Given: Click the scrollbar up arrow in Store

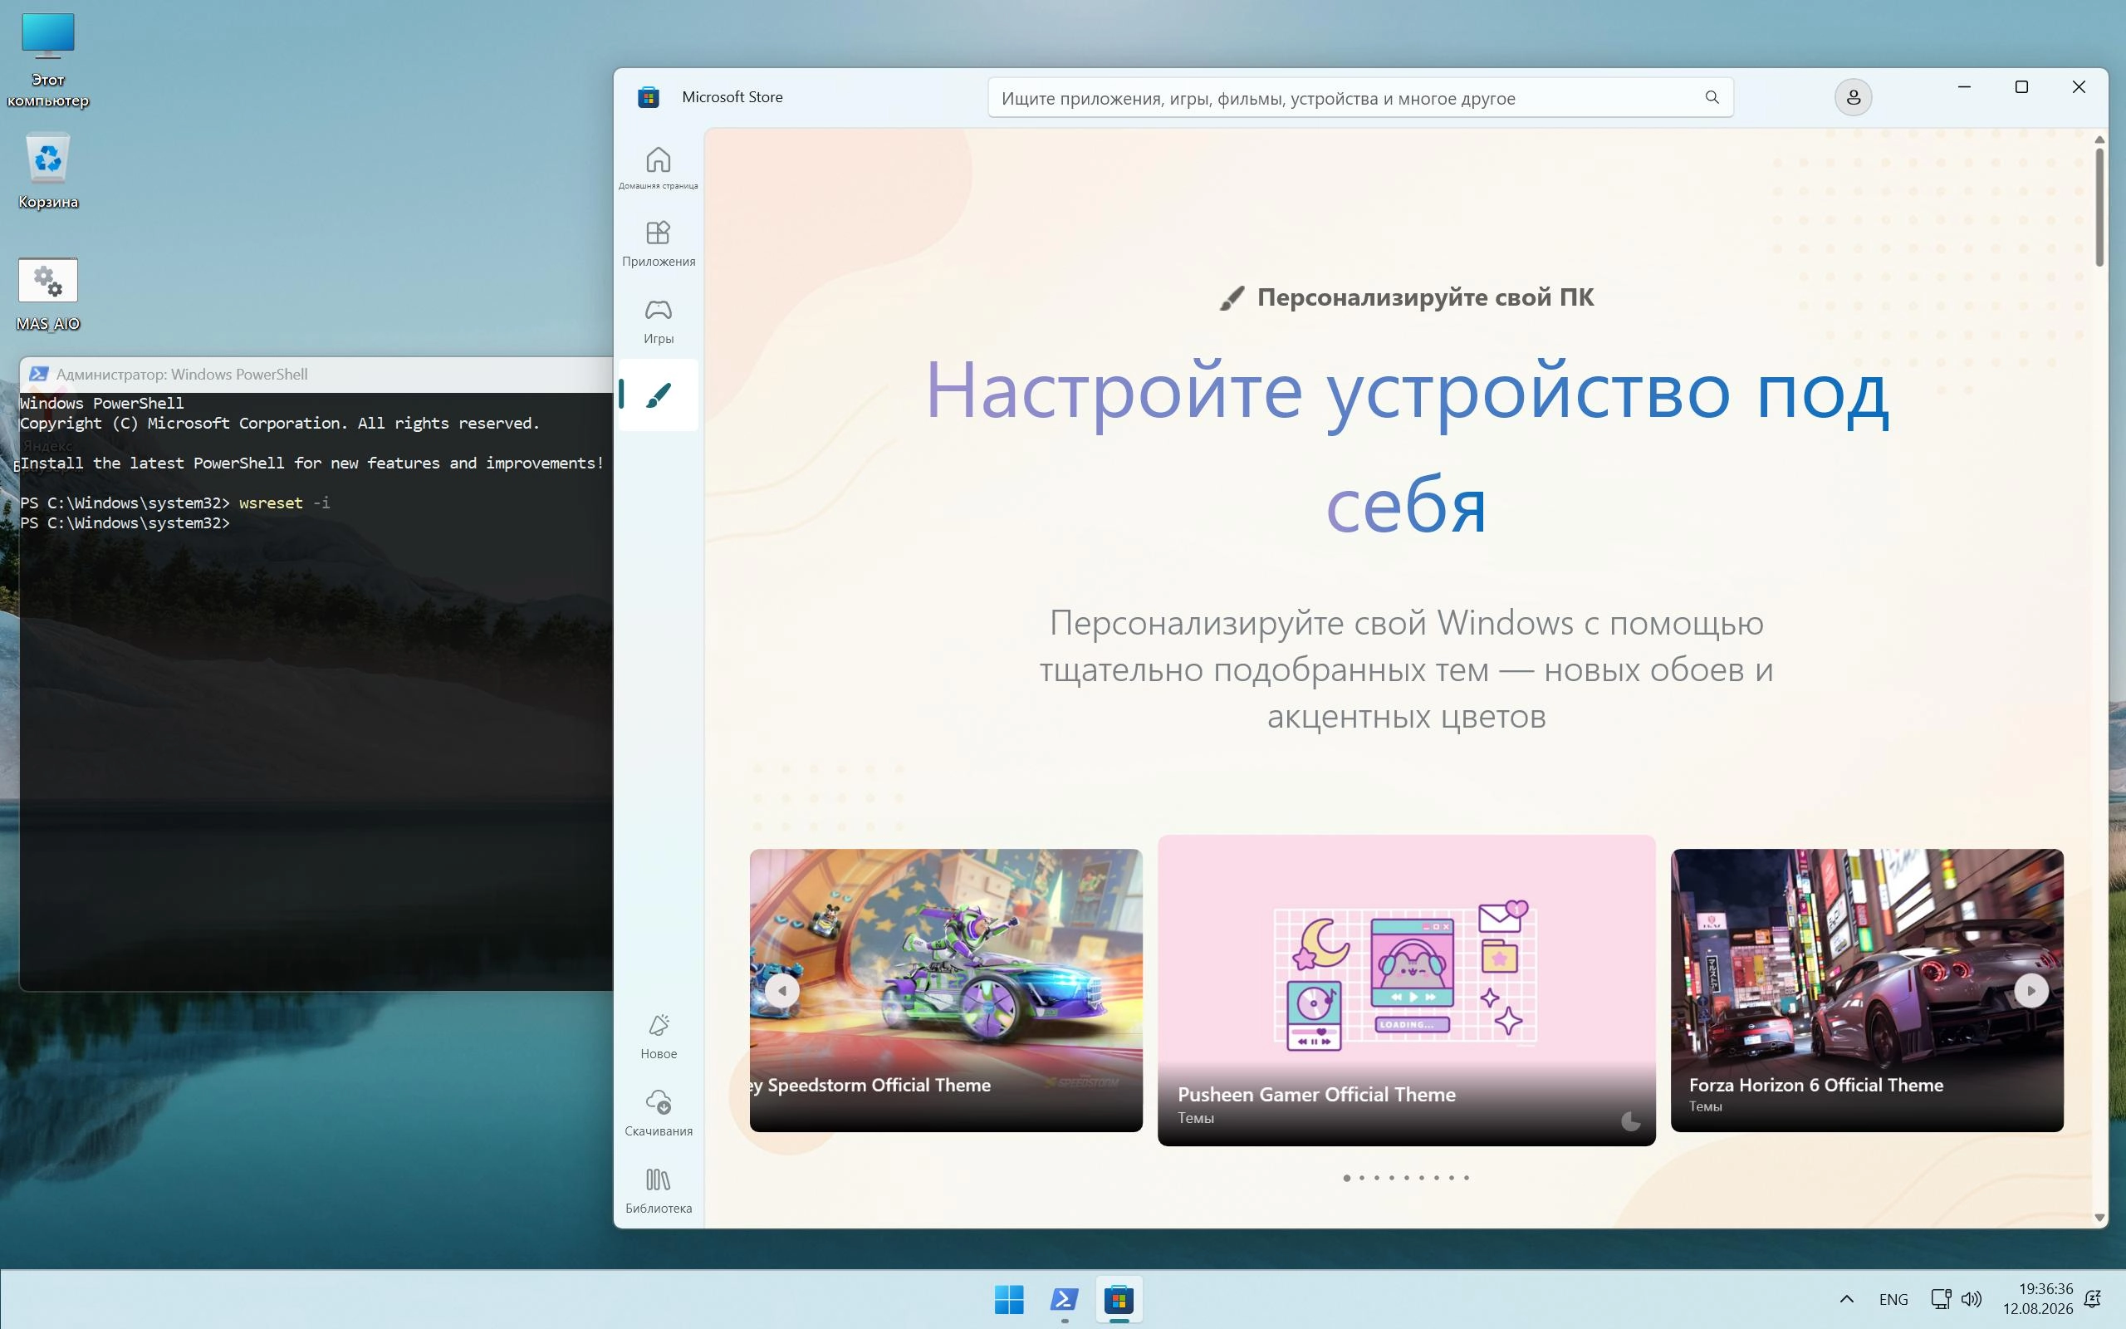Looking at the screenshot, I should pos(2099,140).
